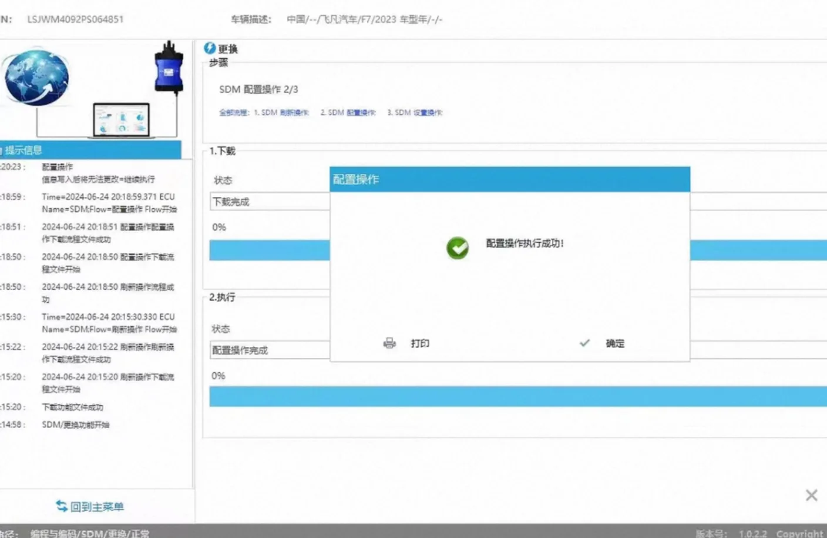This screenshot has height=538, width=827.
Task: Click the version number 1.0.2.2
Action: coord(753,533)
